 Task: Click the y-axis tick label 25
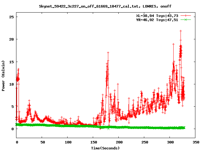click(11, 17)
